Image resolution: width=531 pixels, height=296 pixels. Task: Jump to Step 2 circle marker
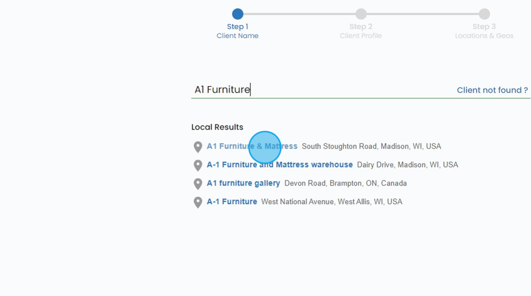(x=361, y=14)
